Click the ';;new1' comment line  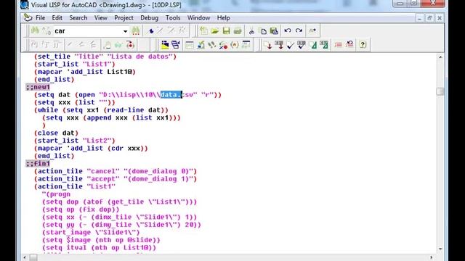(x=38, y=87)
